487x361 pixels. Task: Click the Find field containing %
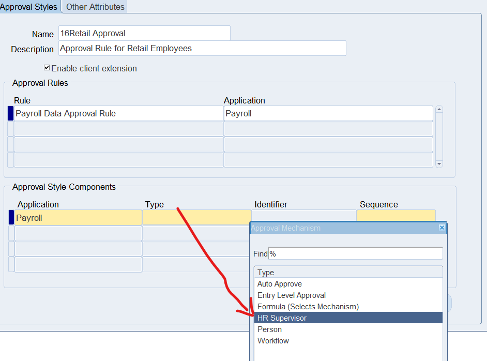[x=355, y=253]
